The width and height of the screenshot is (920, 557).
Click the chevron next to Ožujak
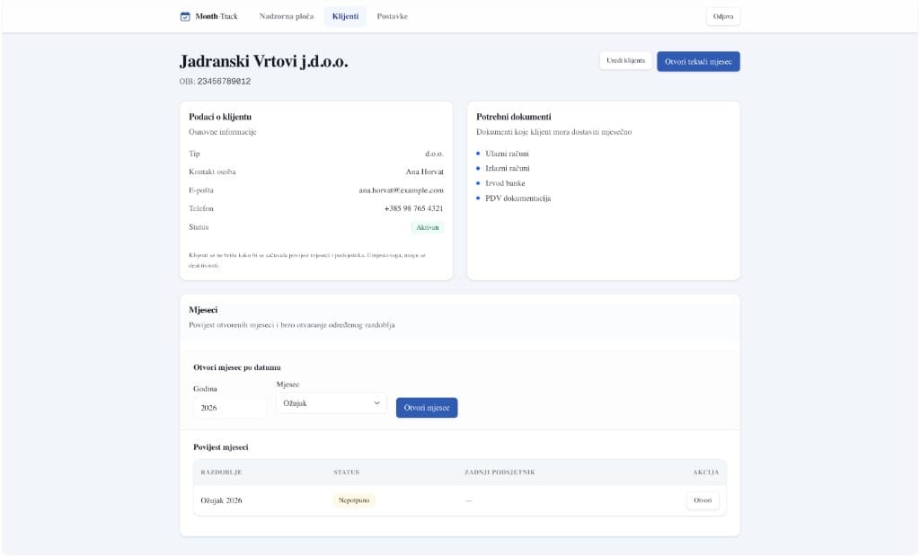point(377,402)
